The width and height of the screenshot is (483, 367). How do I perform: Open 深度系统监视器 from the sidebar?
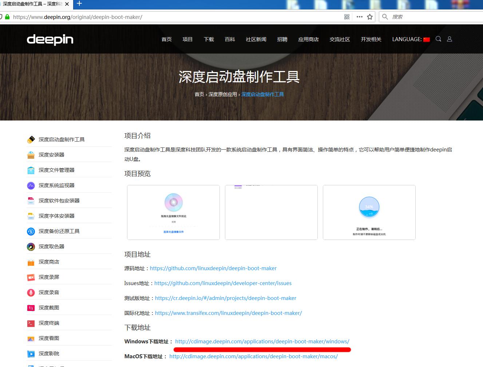[x=31, y=185]
